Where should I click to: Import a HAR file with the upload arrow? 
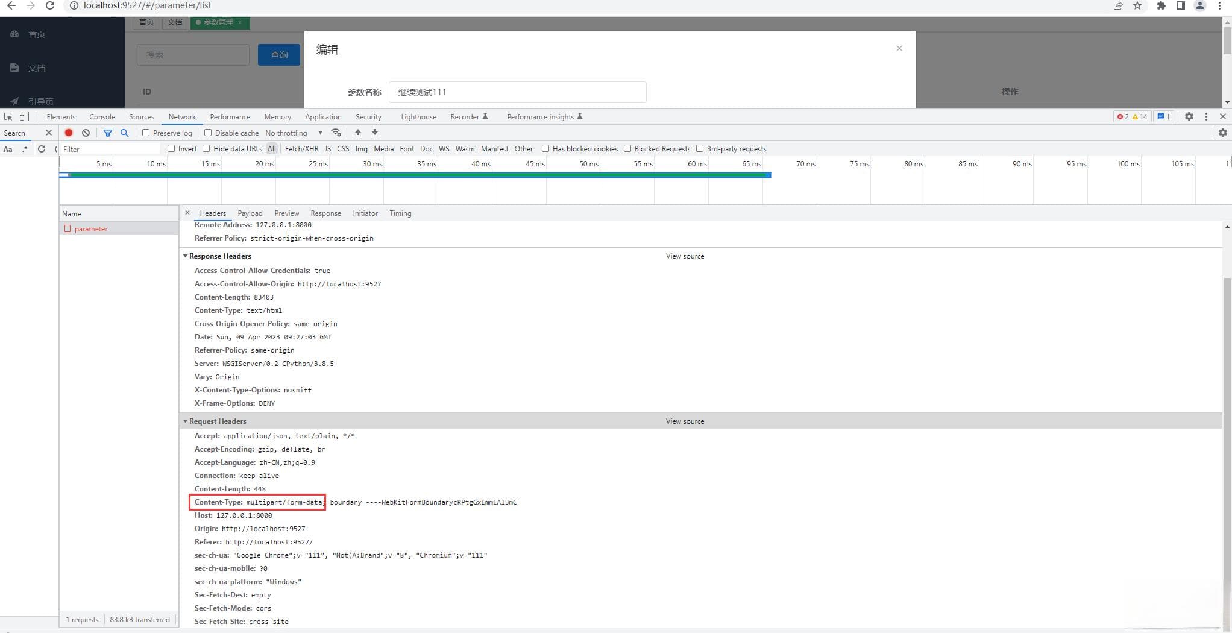point(358,133)
